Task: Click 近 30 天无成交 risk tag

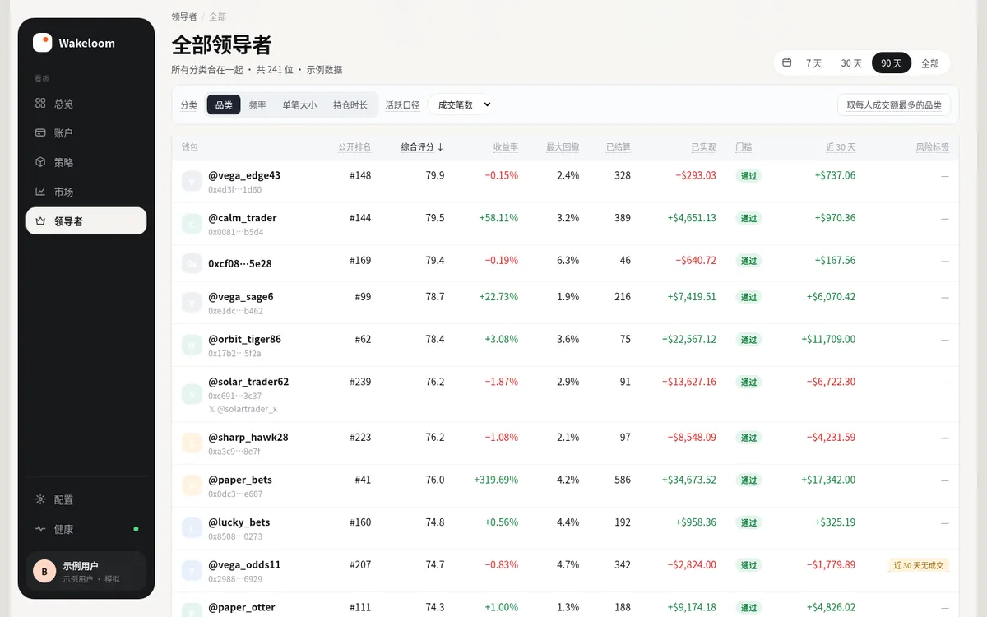Action: tap(919, 565)
